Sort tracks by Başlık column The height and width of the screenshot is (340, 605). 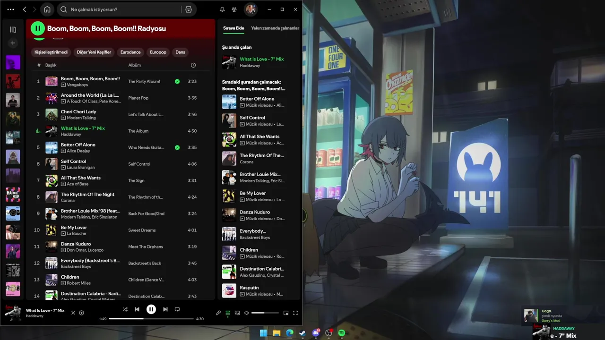pyautogui.click(x=51, y=65)
